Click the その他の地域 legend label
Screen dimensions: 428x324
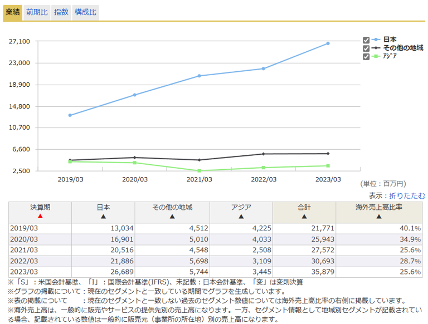402,48
